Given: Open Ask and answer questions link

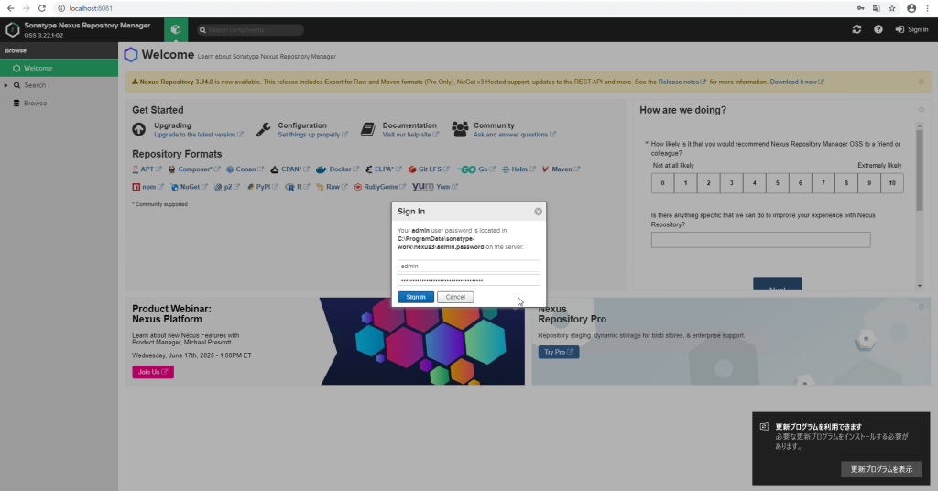Looking at the screenshot, I should (515, 135).
